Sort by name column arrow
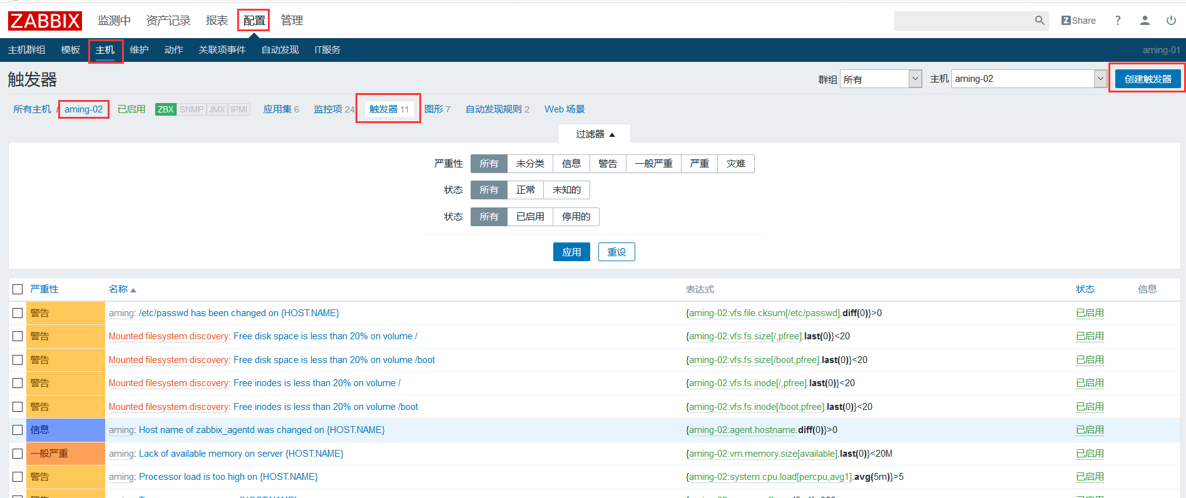This screenshot has height=498, width=1186. [x=133, y=290]
